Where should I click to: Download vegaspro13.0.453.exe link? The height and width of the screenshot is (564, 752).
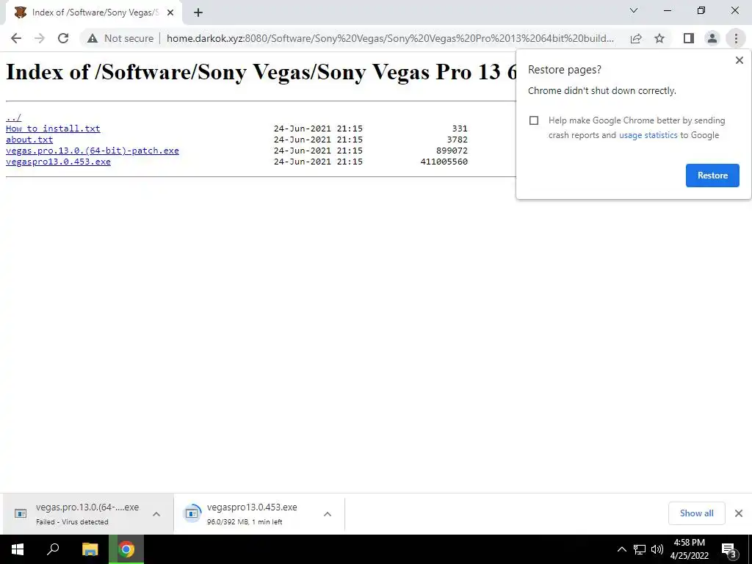(x=58, y=162)
